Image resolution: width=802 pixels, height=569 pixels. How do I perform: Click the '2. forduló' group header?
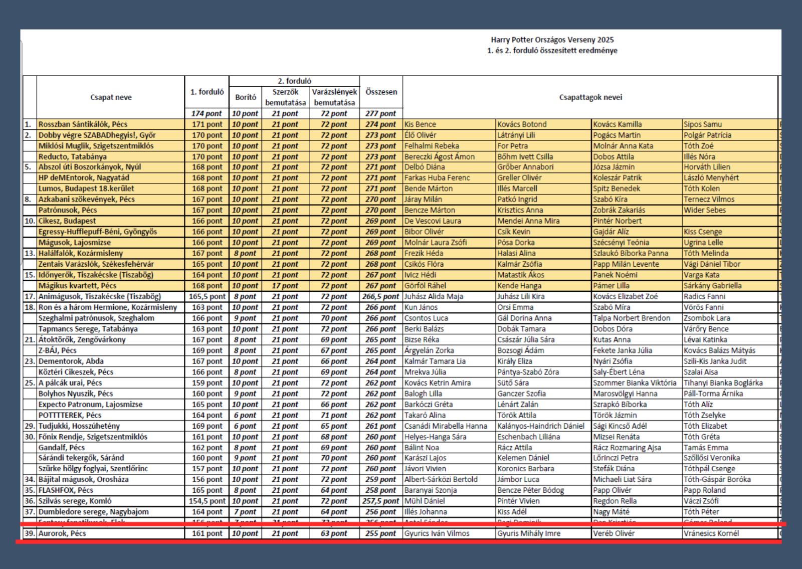point(294,81)
